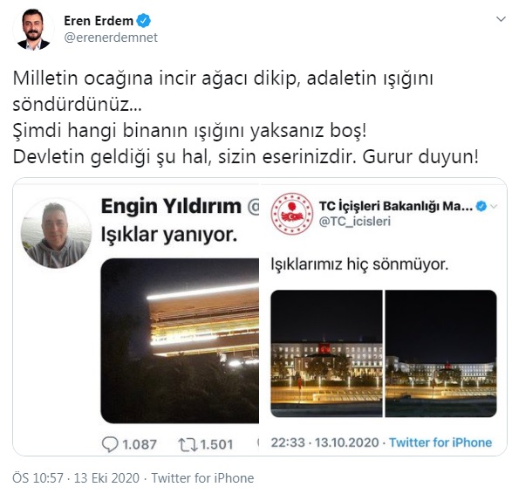The width and height of the screenshot is (512, 494).
Task: Open Engin Yıldırım's avatar
Action: (x=56, y=233)
